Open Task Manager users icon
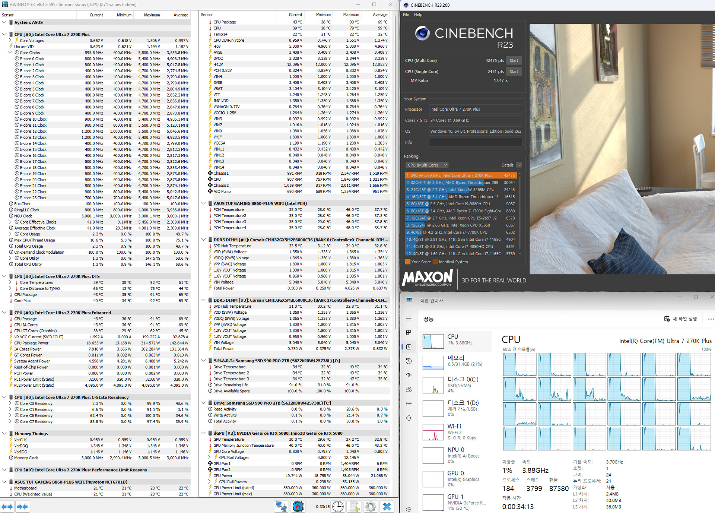This screenshot has width=715, height=513. [x=409, y=389]
